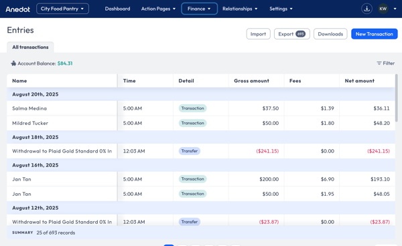402x246 pixels.
Task: Click the Account Balance piggy bank icon
Action: pyautogui.click(x=13, y=64)
